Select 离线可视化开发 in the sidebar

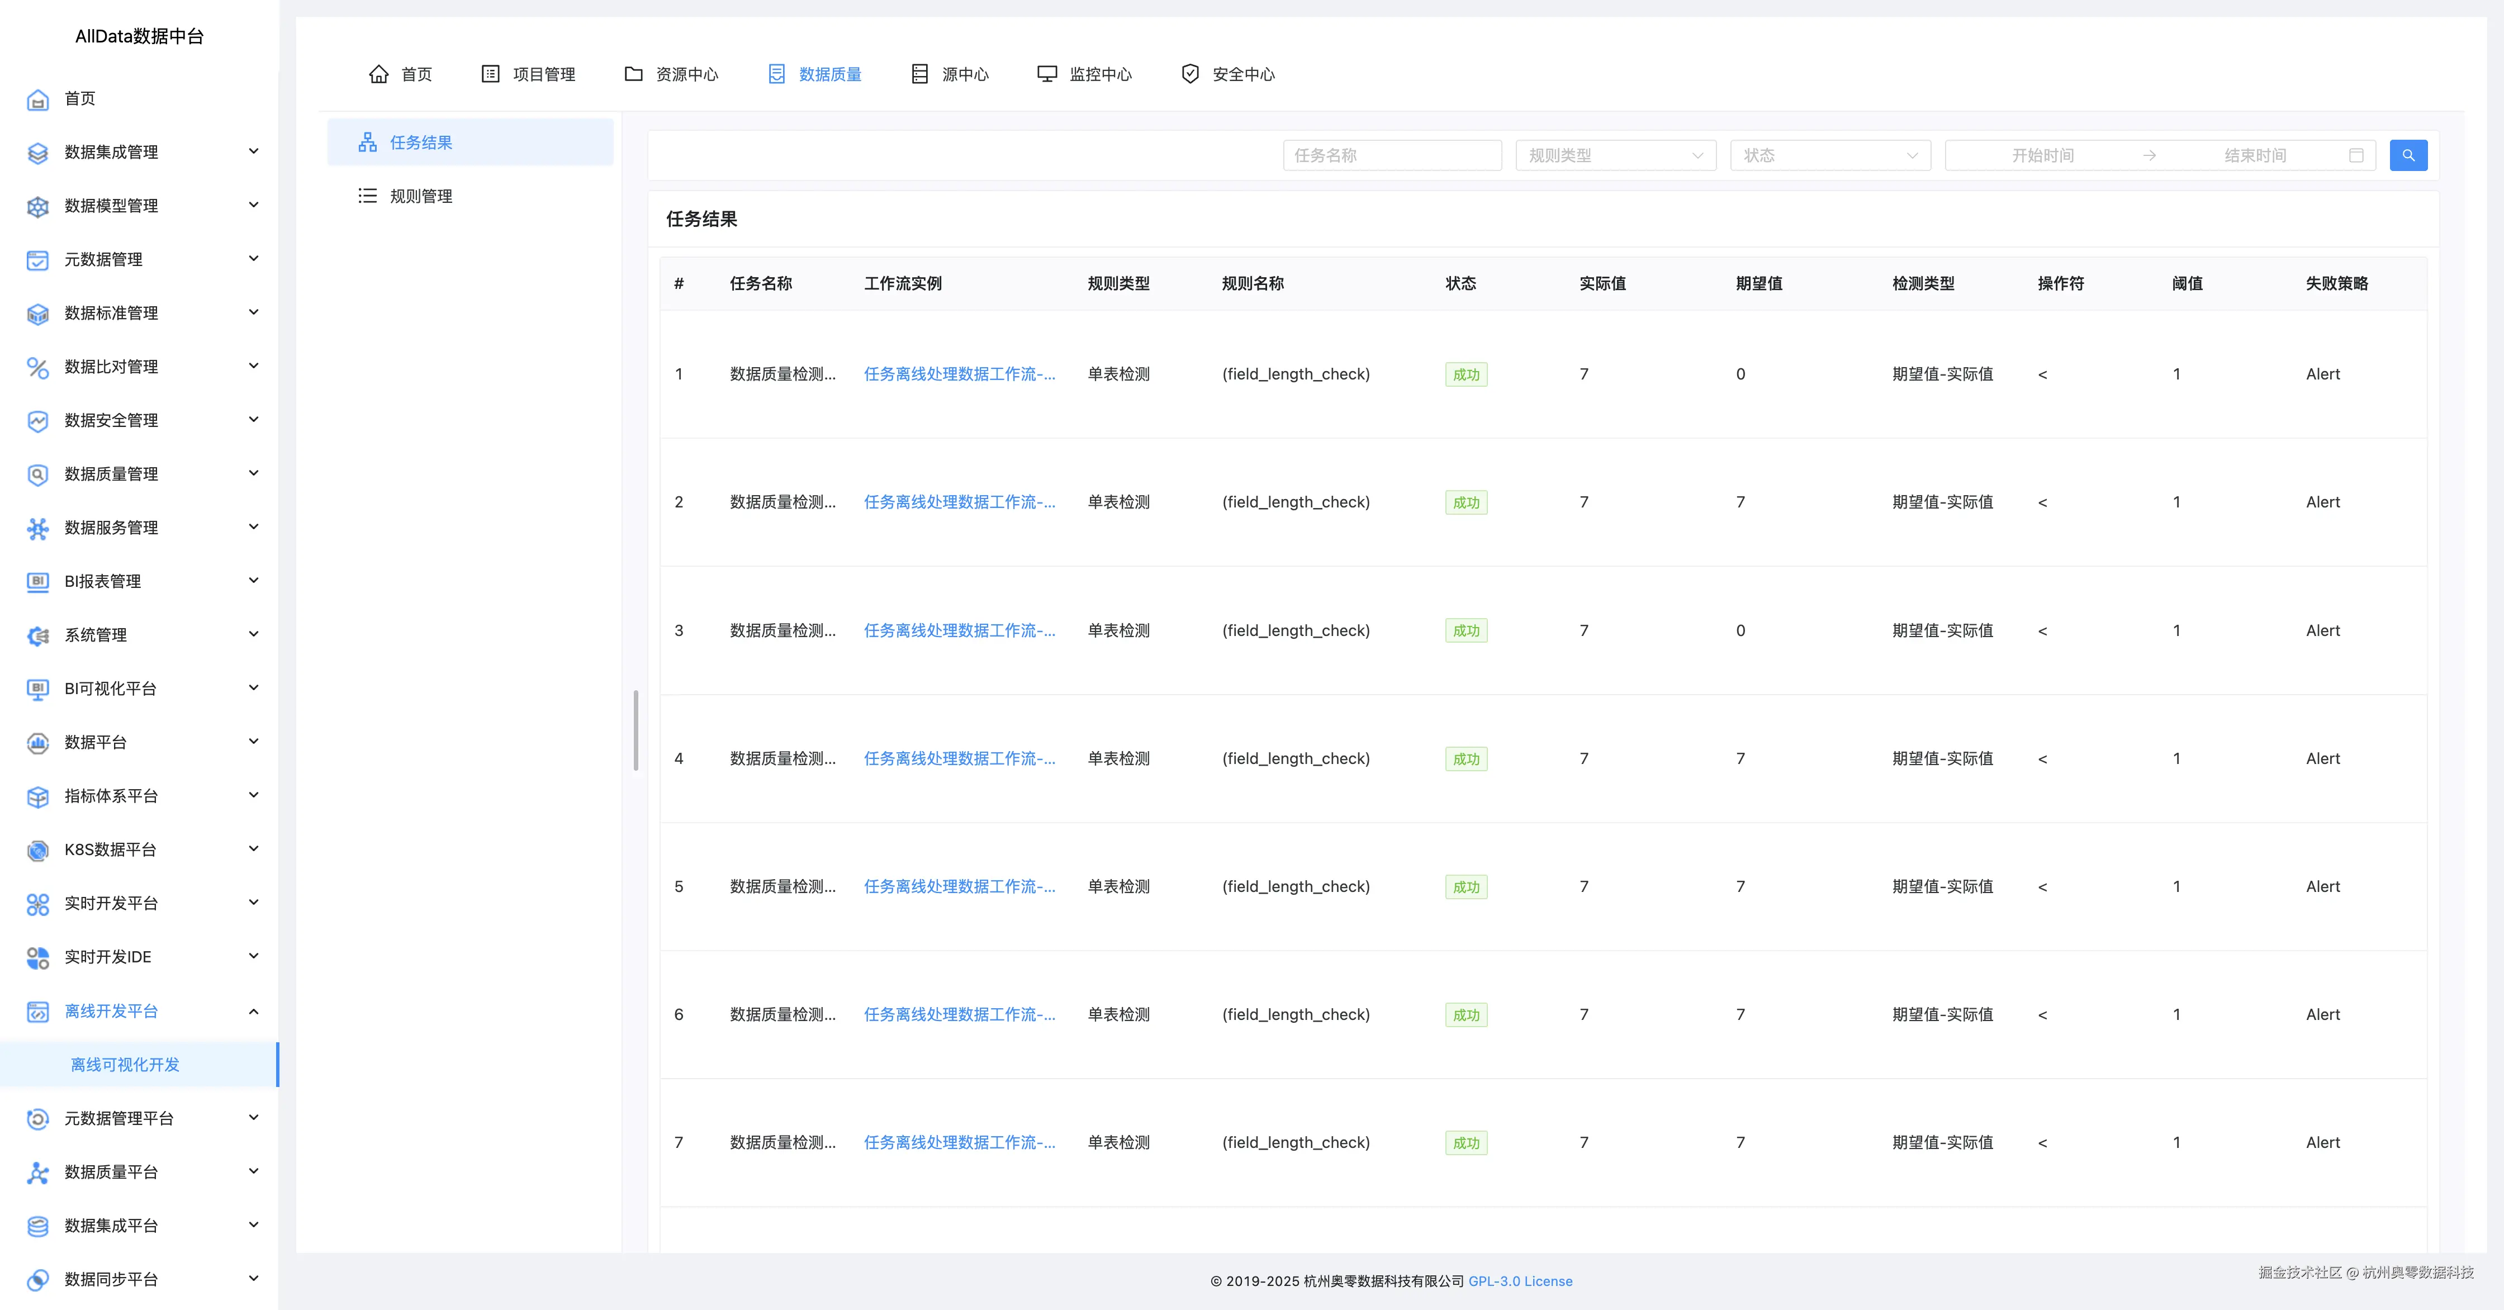125,1064
